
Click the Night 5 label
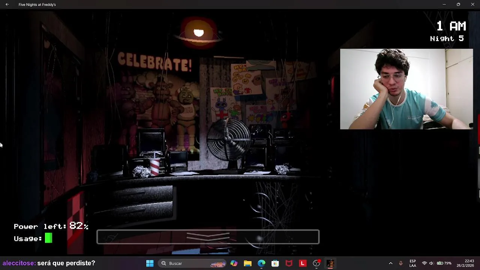click(x=447, y=39)
